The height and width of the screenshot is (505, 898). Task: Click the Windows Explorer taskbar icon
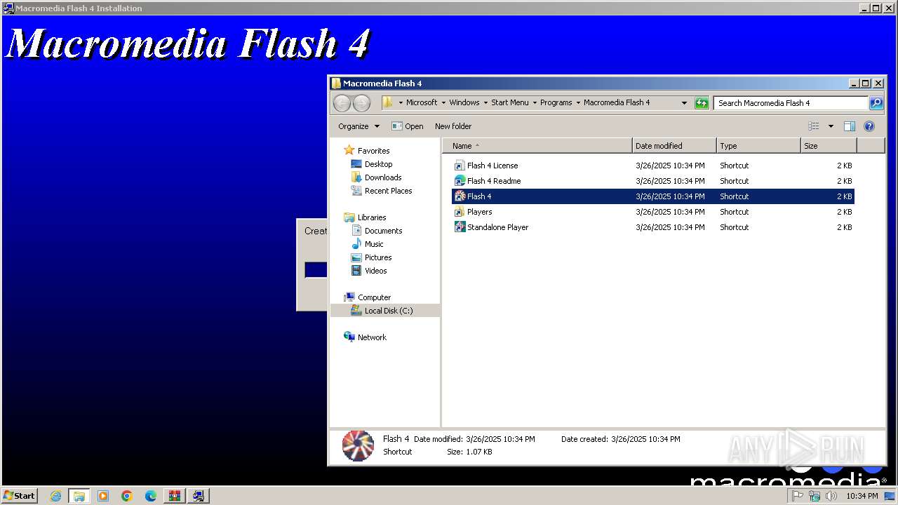[x=79, y=496]
